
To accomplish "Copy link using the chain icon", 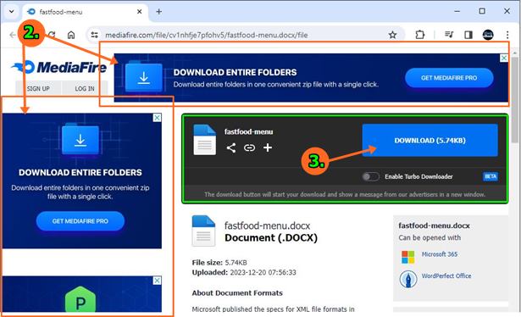I will (249, 147).
